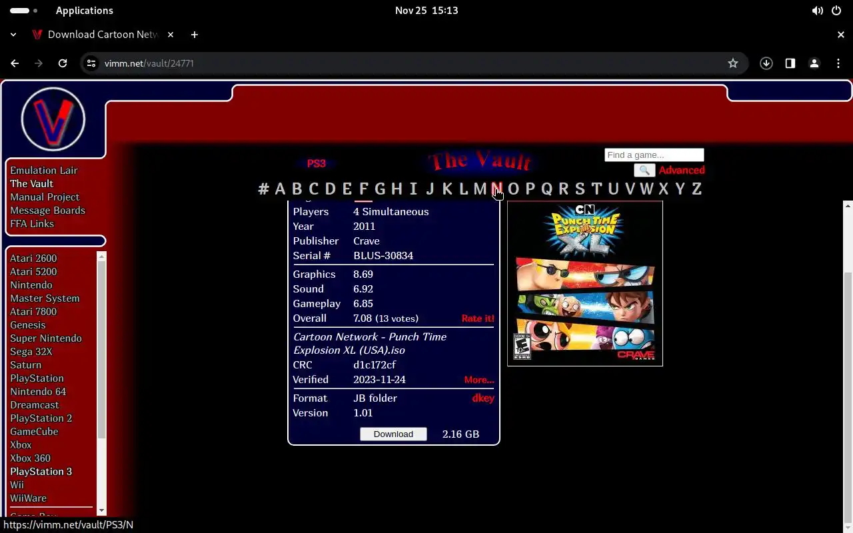The width and height of the screenshot is (853, 533).
Task: Click the address bar URL
Action: 149,63
